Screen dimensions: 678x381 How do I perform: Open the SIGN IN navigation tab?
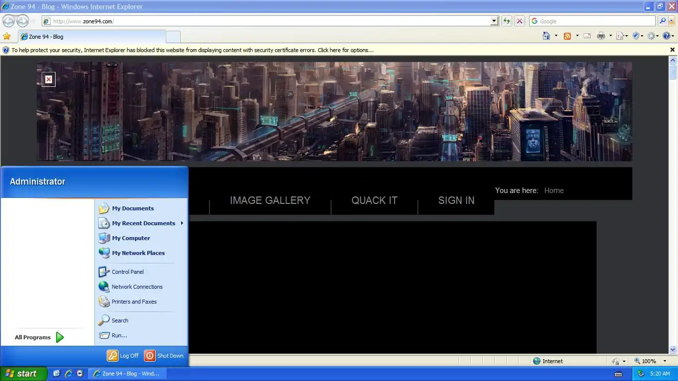(456, 200)
